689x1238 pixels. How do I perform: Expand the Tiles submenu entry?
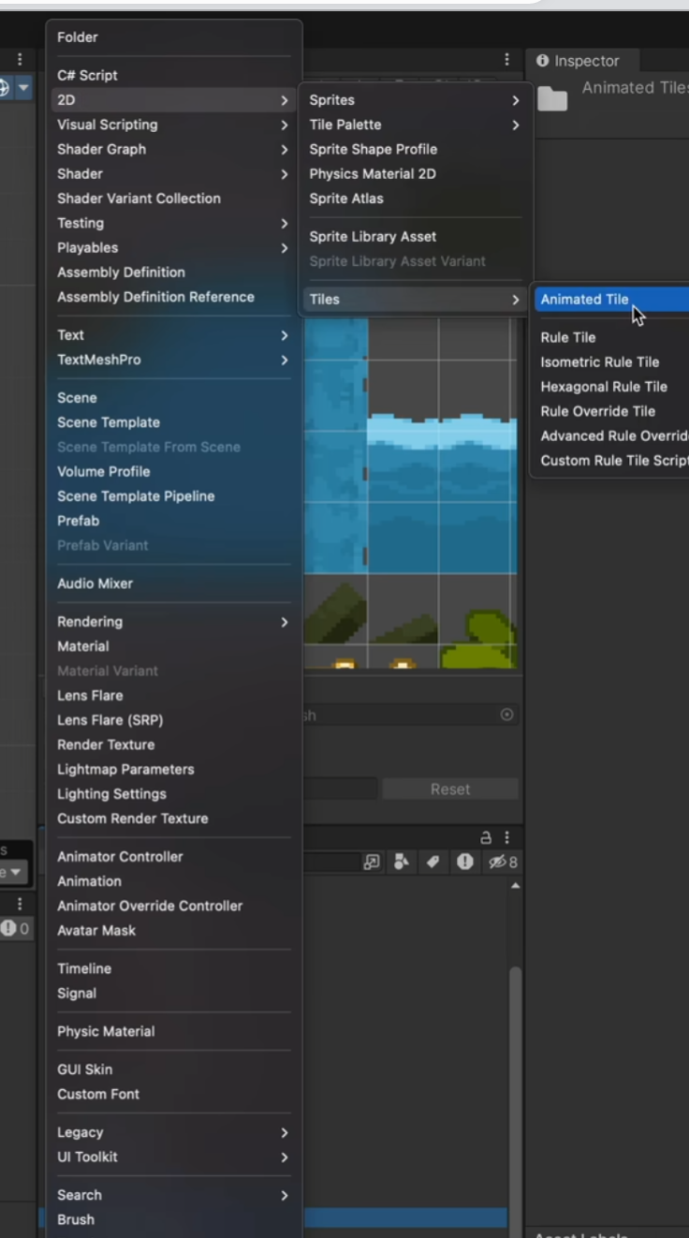(x=415, y=300)
